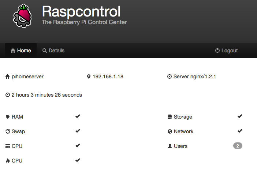This screenshot has height=179, width=257.
Task: Select the text 'Server nginx/1.2.1'
Action: click(195, 77)
